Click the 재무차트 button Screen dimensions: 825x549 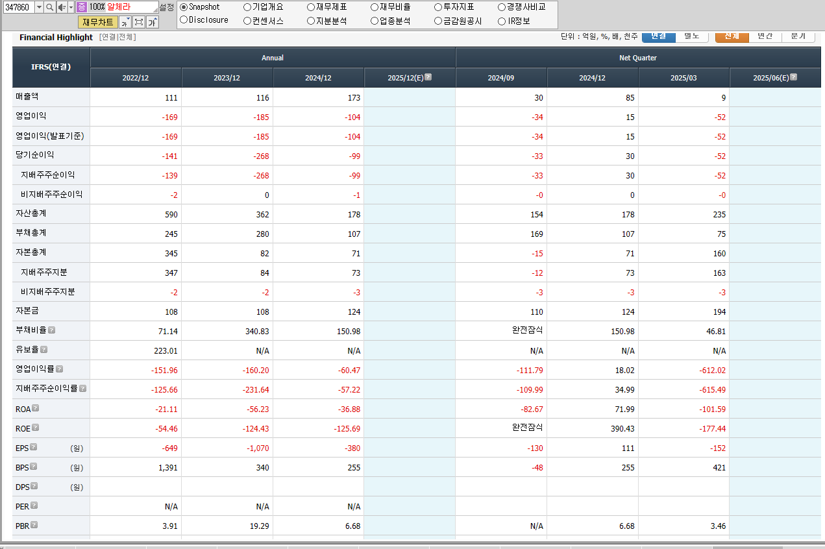[x=98, y=23]
